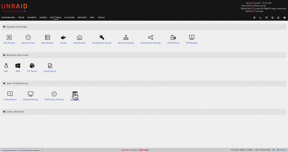Switch to the Main tab
Viewport: 288px width, 152px height.
(21, 18)
